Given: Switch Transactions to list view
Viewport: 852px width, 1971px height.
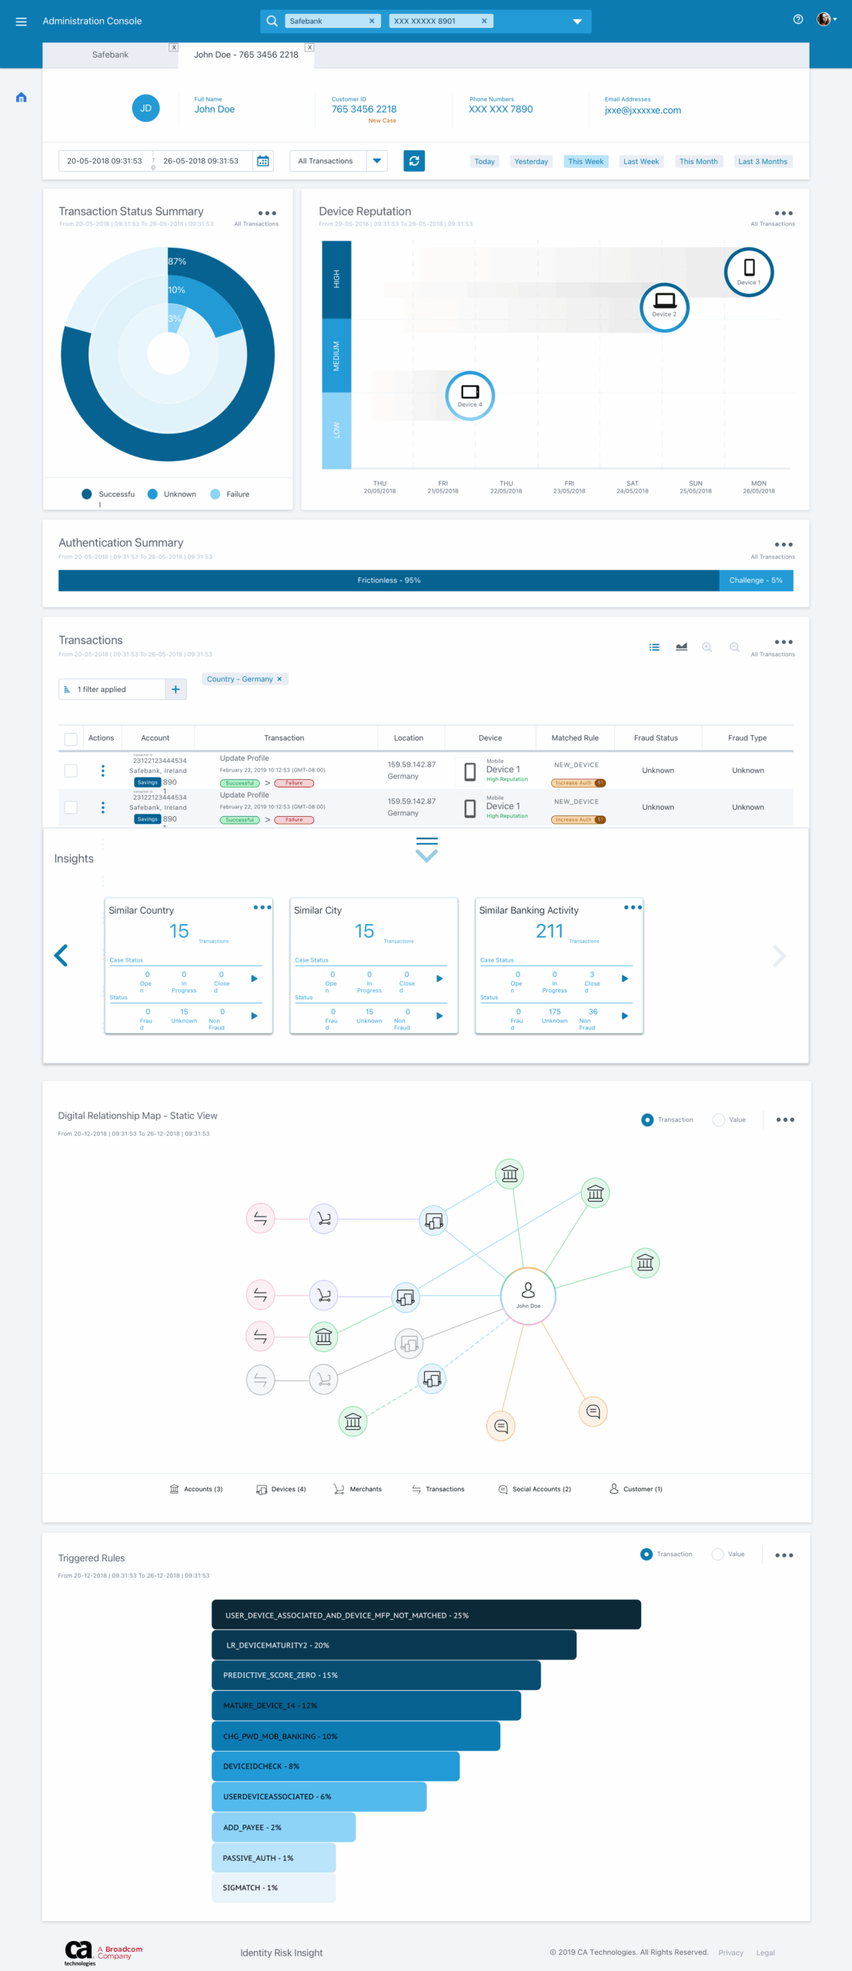Looking at the screenshot, I should pos(654,648).
